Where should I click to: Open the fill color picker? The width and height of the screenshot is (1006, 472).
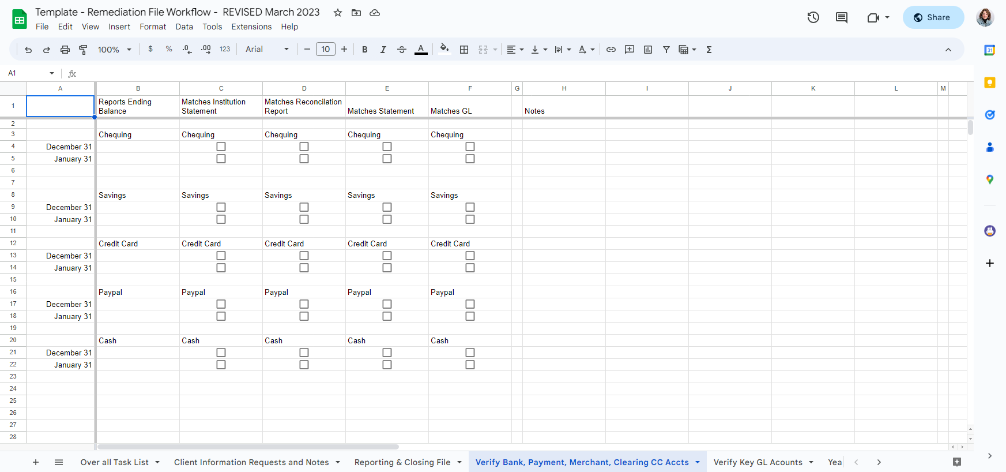point(444,50)
